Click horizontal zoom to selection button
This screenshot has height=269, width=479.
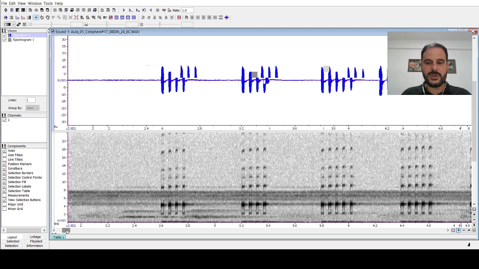click(453, 230)
